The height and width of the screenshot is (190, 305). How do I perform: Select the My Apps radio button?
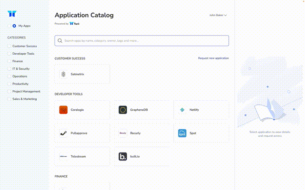pyautogui.click(x=14, y=26)
